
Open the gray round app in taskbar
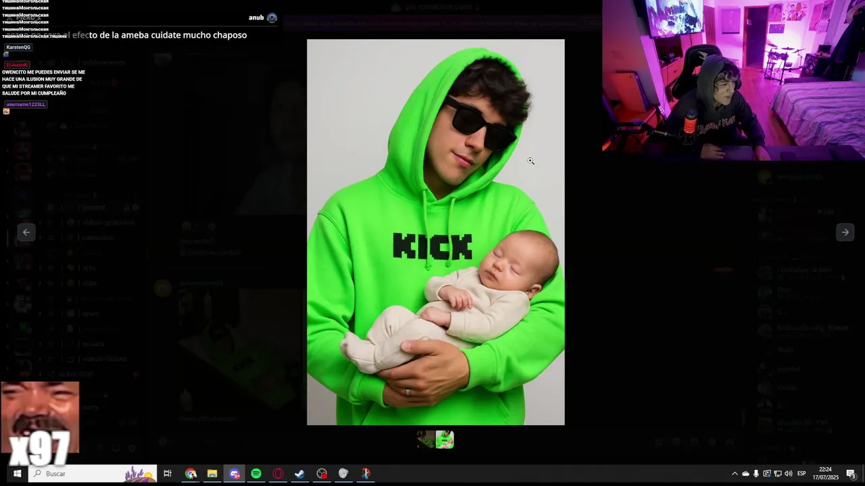point(343,473)
